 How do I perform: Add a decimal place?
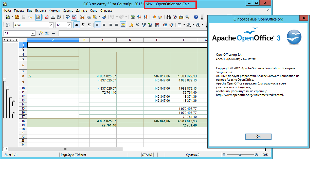[150, 25]
